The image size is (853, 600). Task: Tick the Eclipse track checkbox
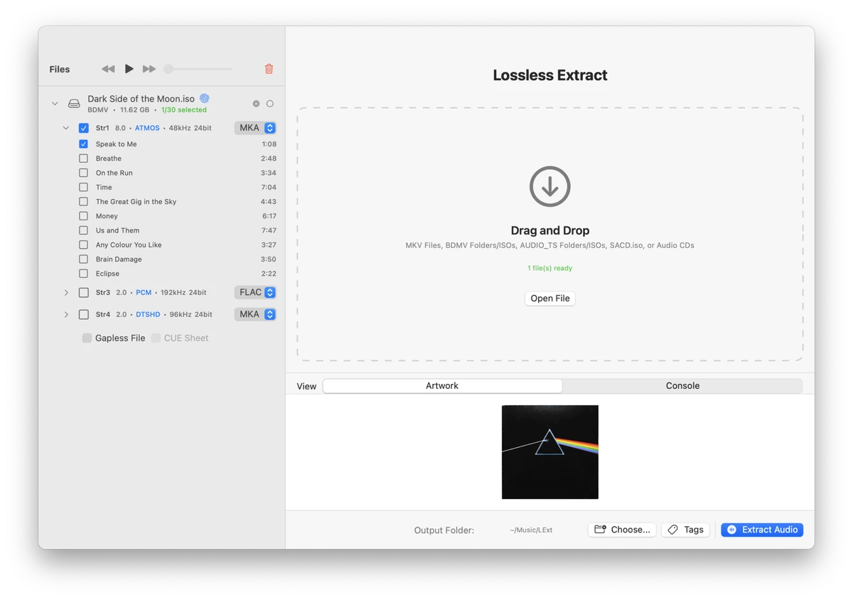point(83,274)
